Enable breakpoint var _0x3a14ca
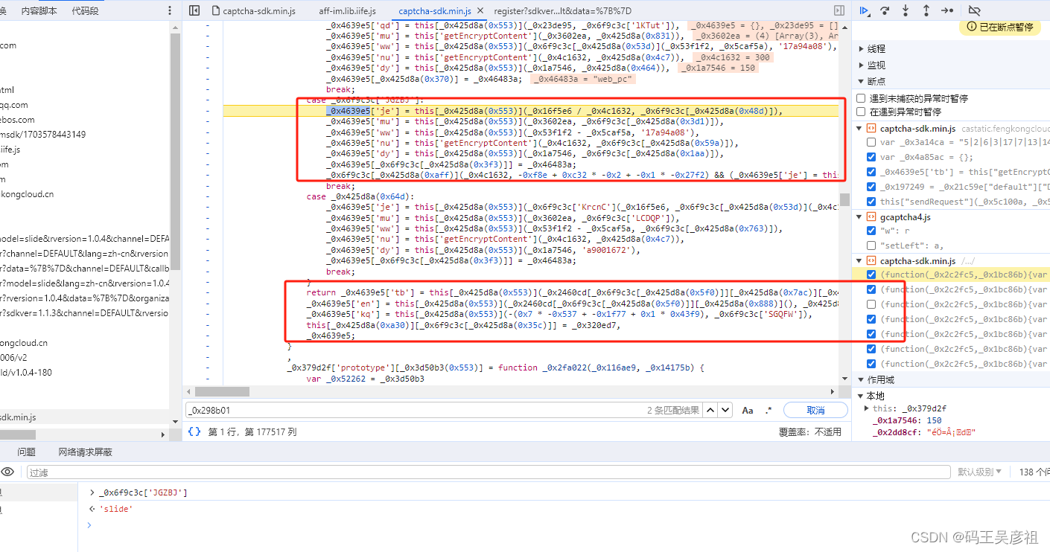 pos(871,142)
